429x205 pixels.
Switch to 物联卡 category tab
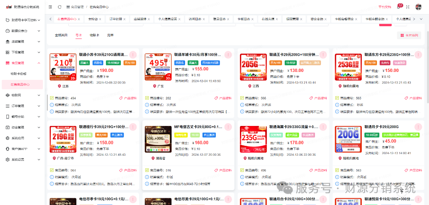[95, 35]
